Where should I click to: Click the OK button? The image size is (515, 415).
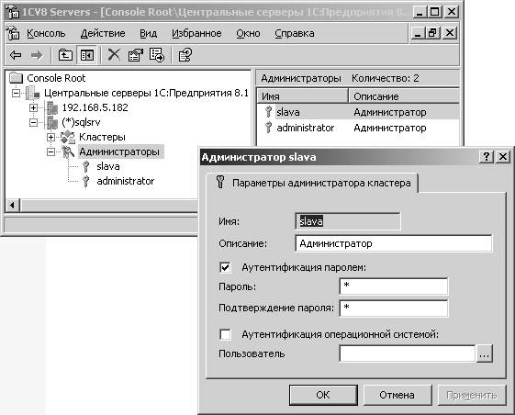click(323, 395)
